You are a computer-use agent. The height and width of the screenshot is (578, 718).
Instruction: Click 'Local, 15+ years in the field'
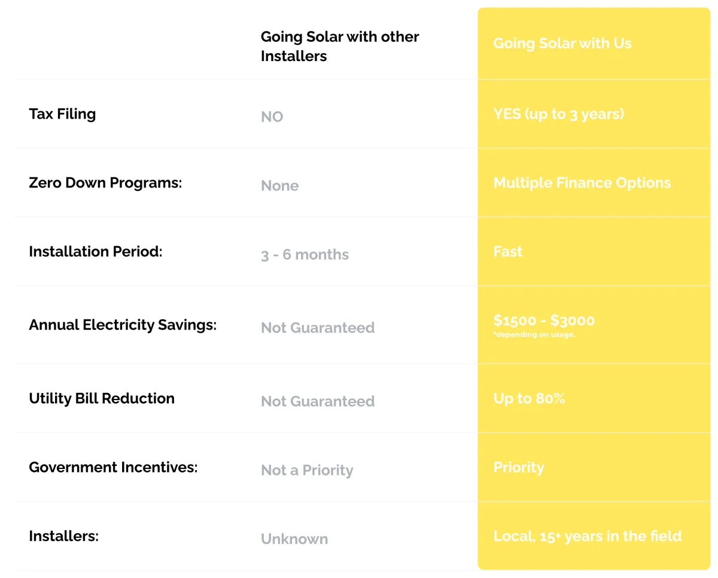[x=587, y=536]
